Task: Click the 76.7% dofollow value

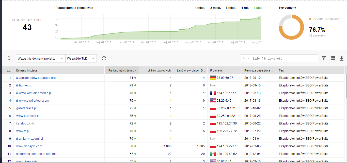Action: pos(317,30)
